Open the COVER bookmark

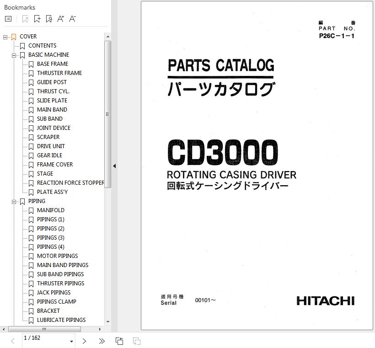(x=28, y=37)
